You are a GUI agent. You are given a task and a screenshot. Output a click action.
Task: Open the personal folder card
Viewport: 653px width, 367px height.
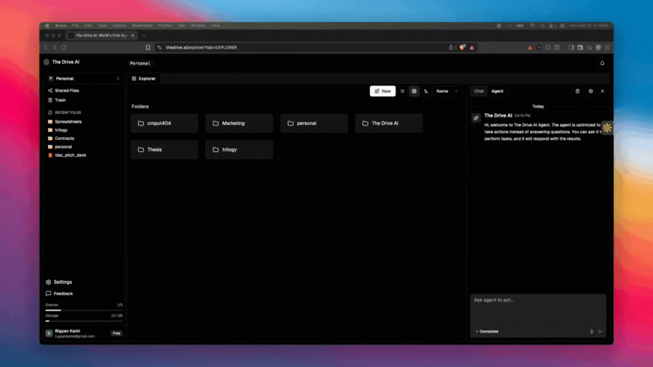[314, 123]
